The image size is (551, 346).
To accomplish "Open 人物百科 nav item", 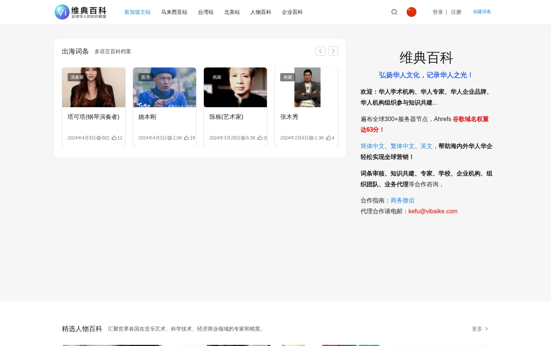I will tap(261, 12).
